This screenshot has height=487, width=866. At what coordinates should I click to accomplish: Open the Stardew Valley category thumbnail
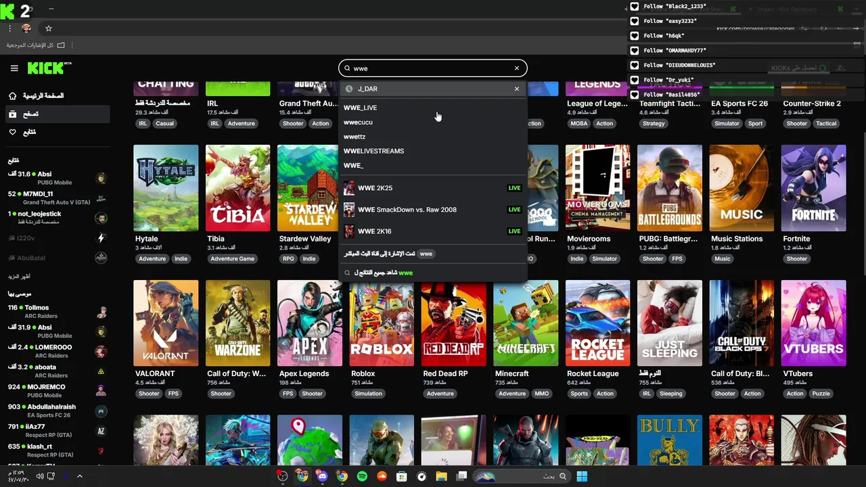pyautogui.click(x=309, y=188)
